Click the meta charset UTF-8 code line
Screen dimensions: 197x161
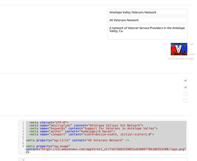pos(49,122)
